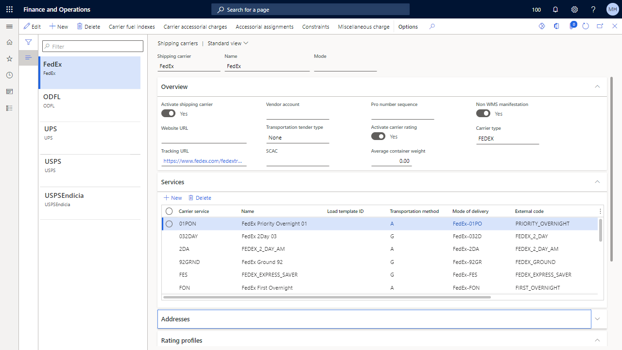Open the FedEx tracking URL link
Viewport: 622px width, 350px height.
(203, 161)
